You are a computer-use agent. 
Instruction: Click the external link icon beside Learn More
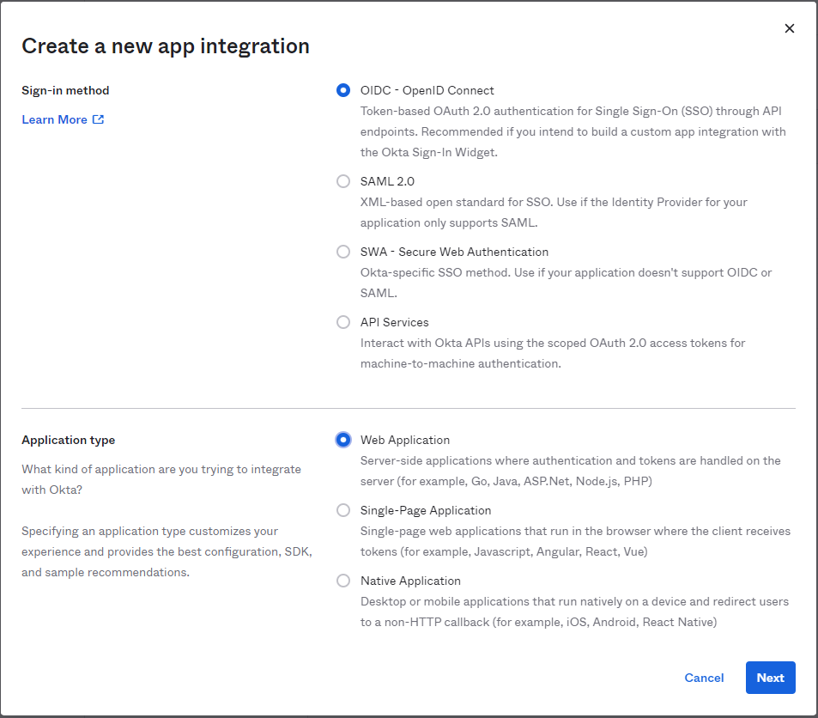[x=98, y=119]
